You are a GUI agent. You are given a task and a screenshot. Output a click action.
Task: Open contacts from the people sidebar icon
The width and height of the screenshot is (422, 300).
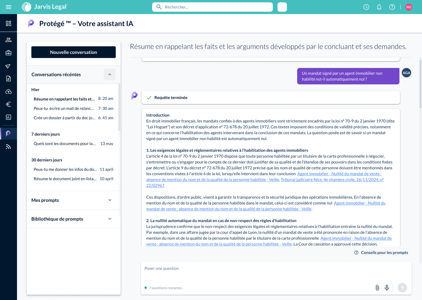[8, 40]
